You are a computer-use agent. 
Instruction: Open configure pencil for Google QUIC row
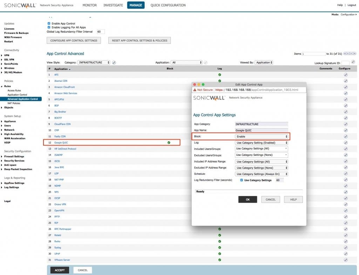tap(346, 142)
